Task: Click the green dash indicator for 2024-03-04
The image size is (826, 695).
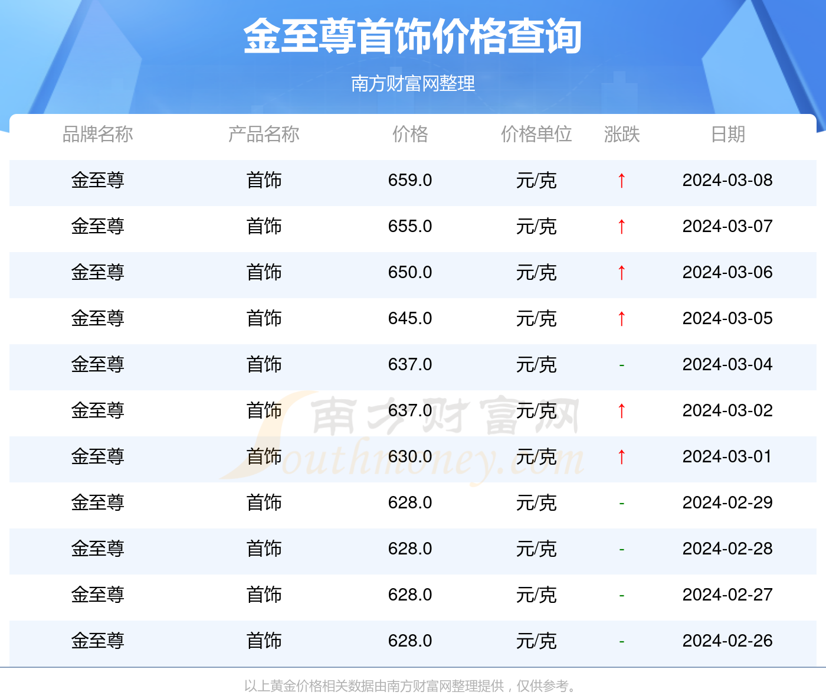Action: click(x=621, y=365)
